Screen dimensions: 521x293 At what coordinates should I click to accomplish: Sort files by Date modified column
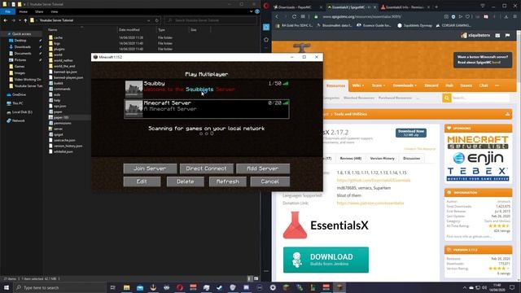(129, 30)
